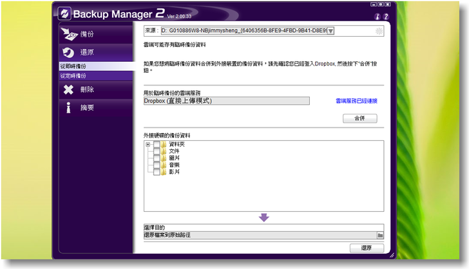The width and height of the screenshot is (469, 269).
Task: Click the backup disc arrow icon
Action: 69,34
